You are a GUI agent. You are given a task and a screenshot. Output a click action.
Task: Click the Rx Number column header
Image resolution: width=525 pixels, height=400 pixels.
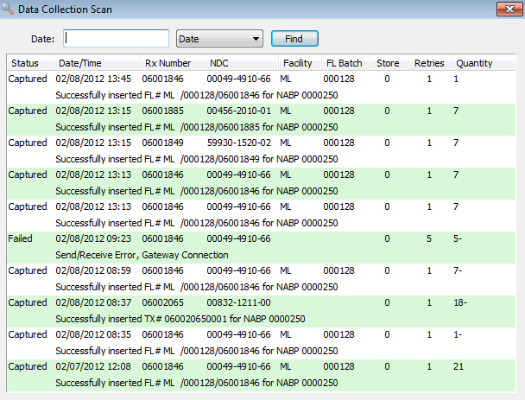[x=168, y=63]
